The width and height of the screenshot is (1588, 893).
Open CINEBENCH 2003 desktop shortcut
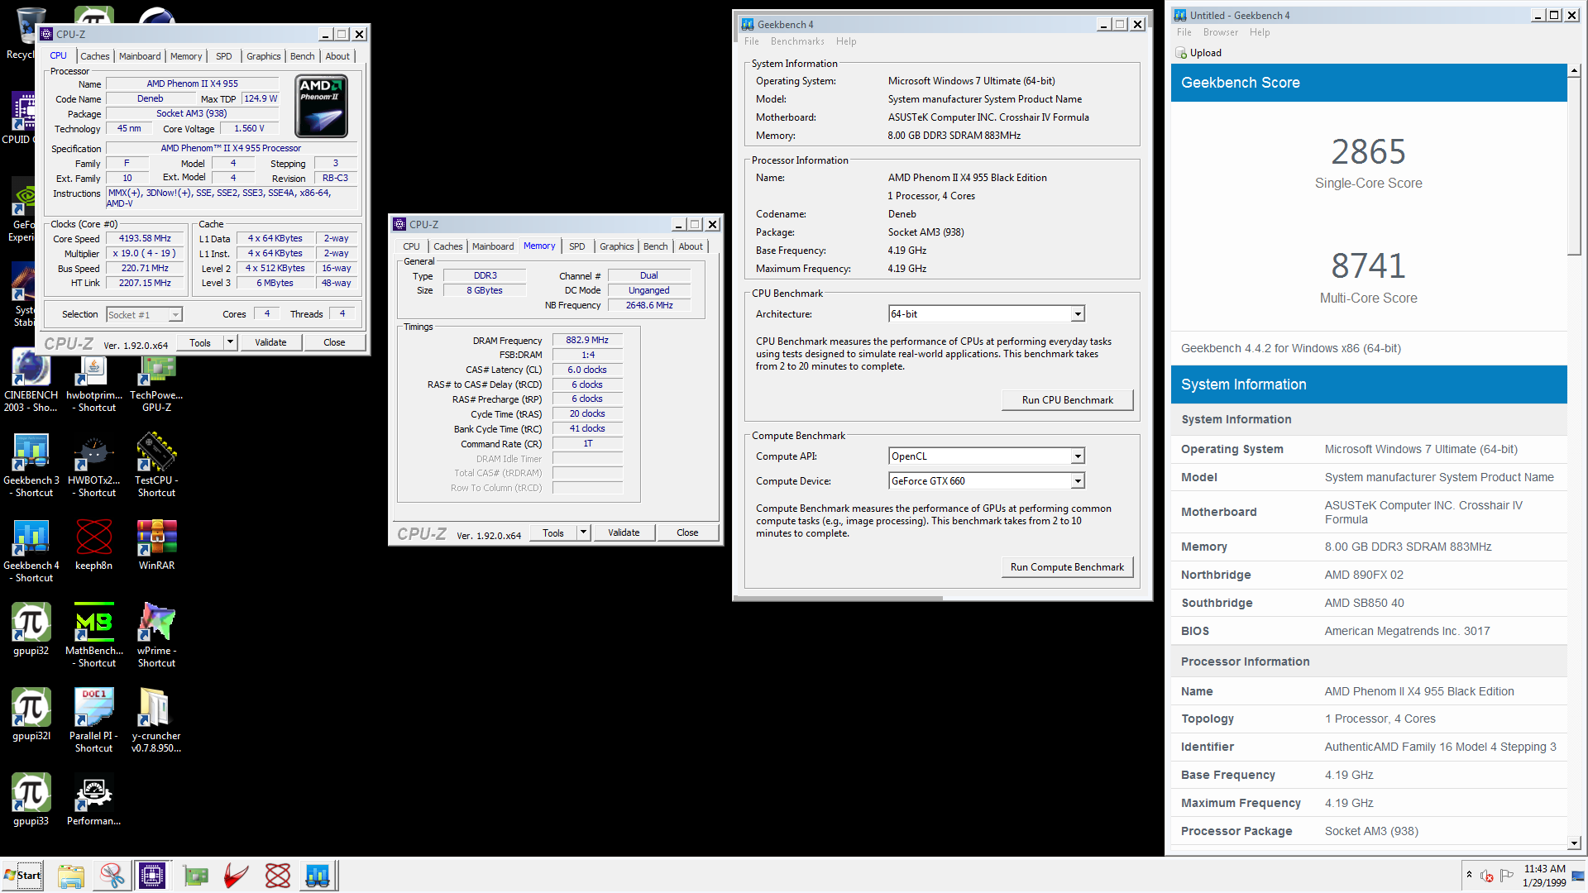click(31, 380)
